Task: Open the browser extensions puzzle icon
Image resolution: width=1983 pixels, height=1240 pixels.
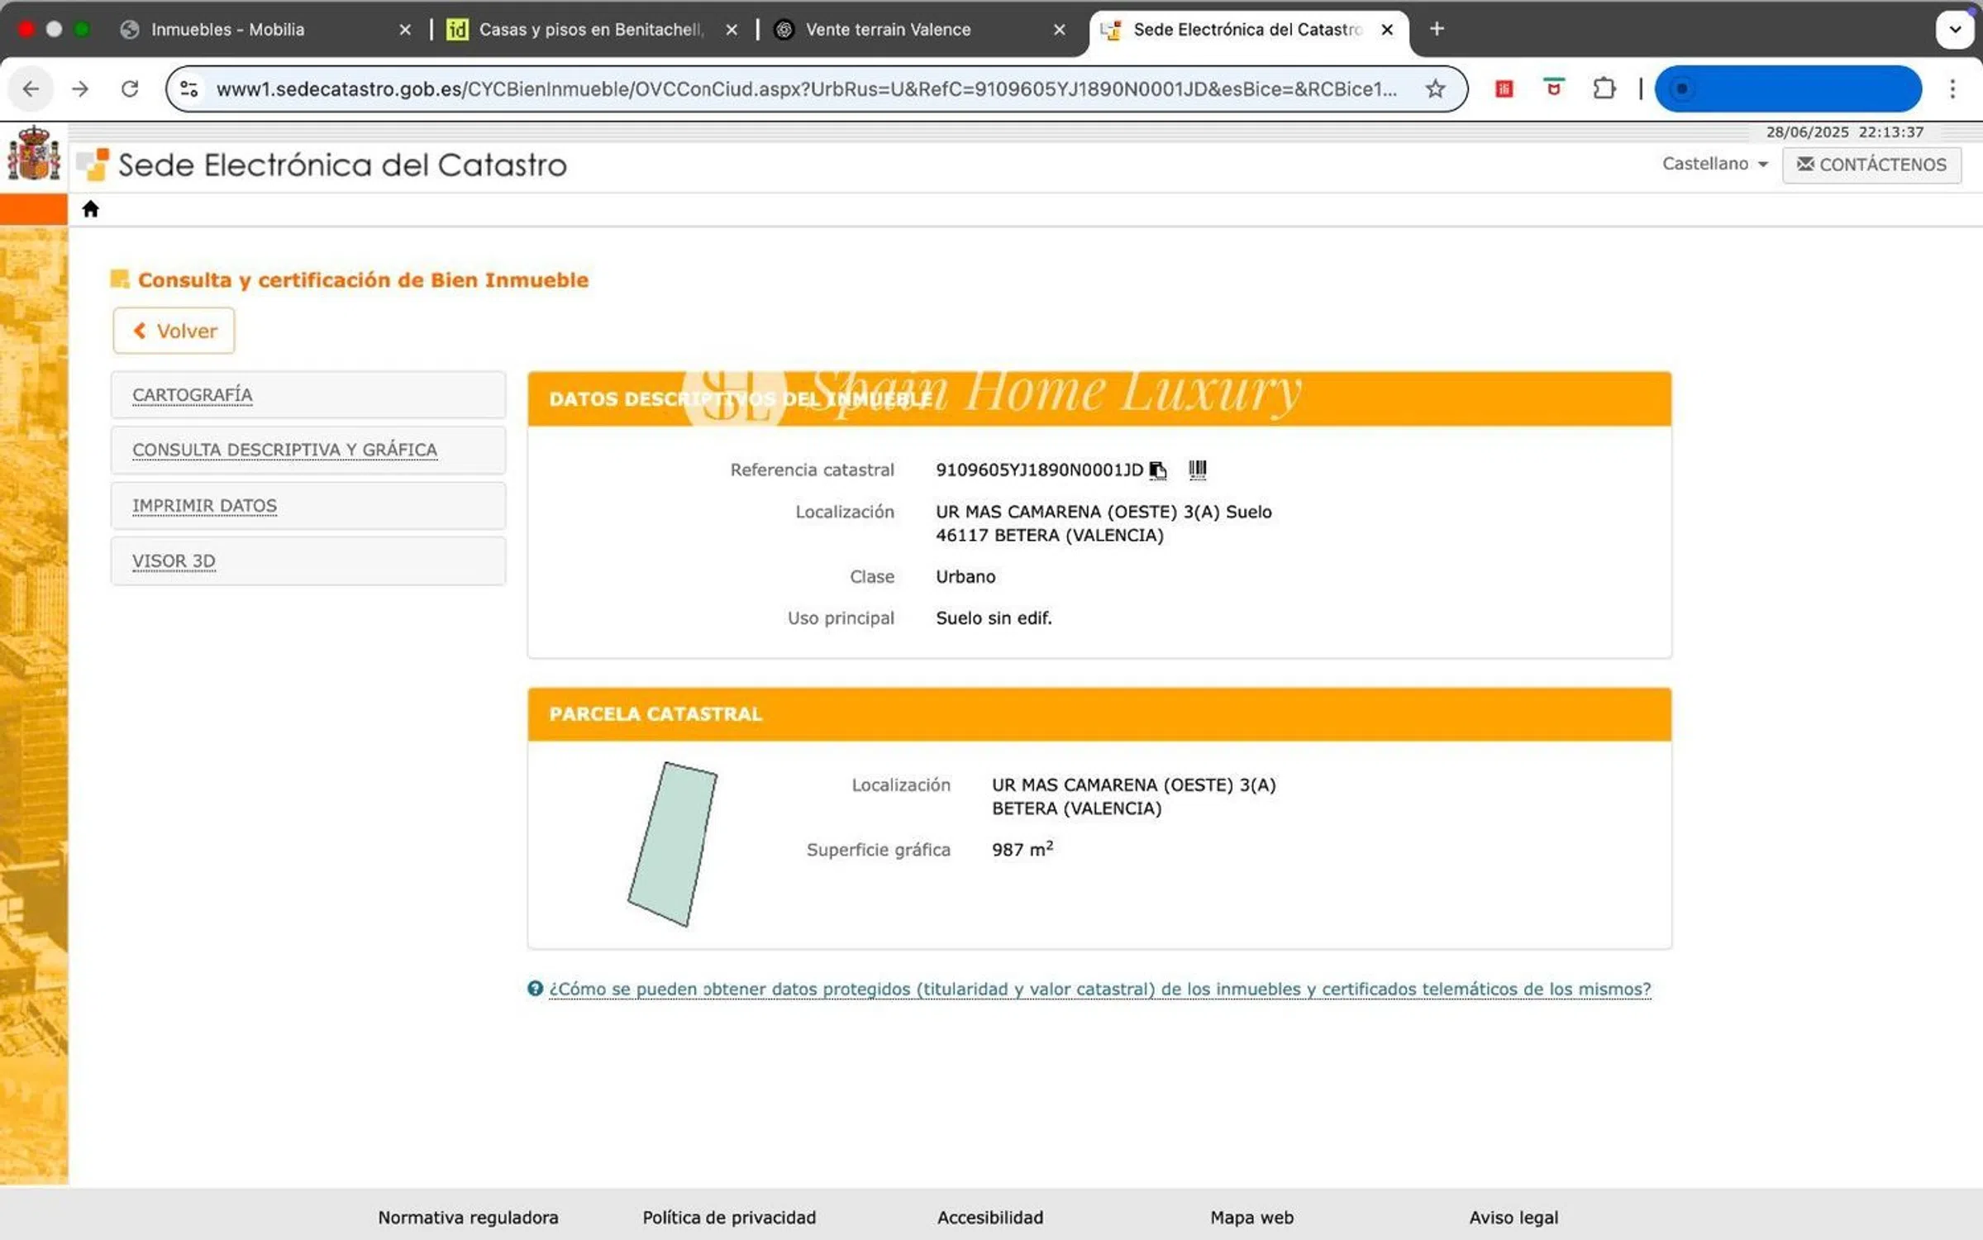Action: click(1604, 88)
